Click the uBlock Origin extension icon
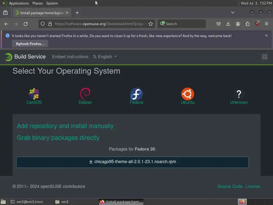 [x=257, y=23]
